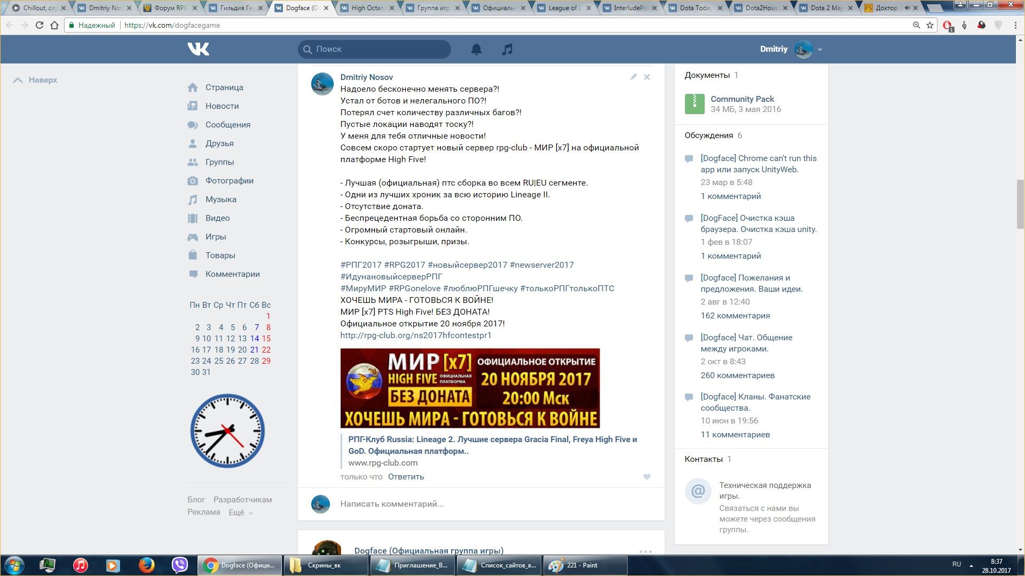Bookmark page with star icon
This screenshot has height=576, width=1025.
click(x=930, y=25)
